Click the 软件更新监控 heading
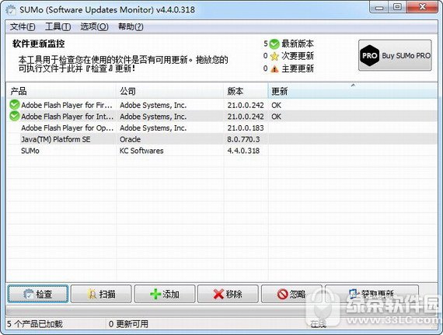Viewport: 443px width, 335px height. [38, 44]
